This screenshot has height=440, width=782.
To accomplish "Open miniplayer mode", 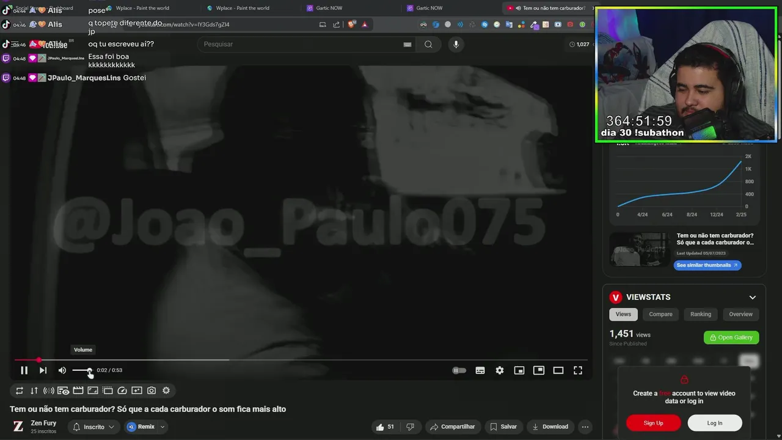I will pos(519,370).
